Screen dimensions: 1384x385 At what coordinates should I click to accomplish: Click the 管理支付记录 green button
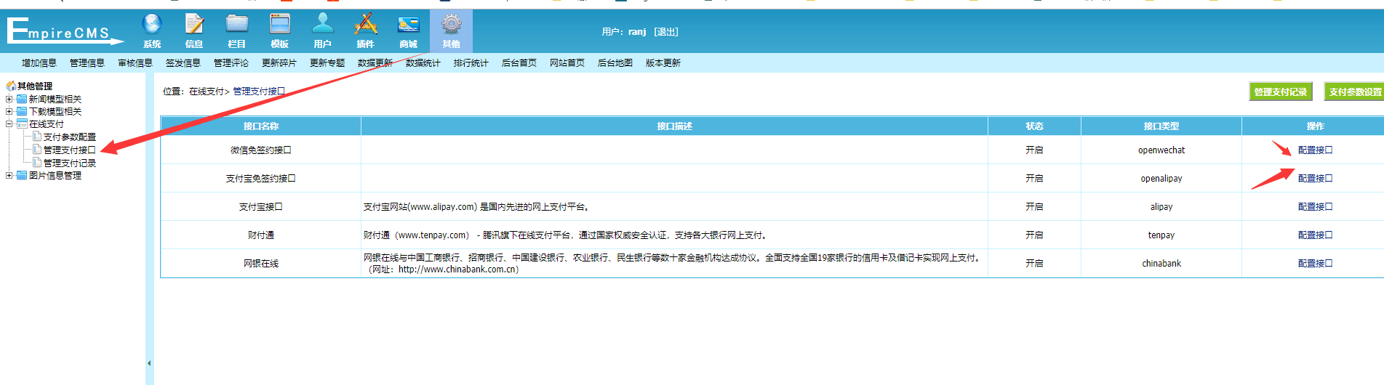(1280, 92)
